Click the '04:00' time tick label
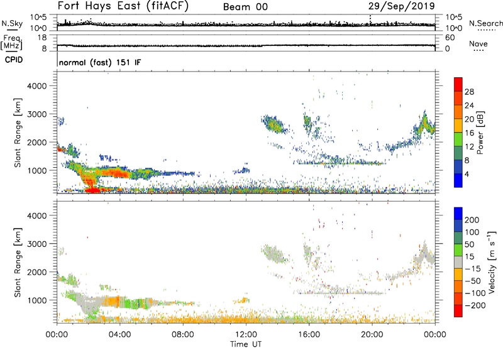The image size is (503, 348). (x=119, y=335)
